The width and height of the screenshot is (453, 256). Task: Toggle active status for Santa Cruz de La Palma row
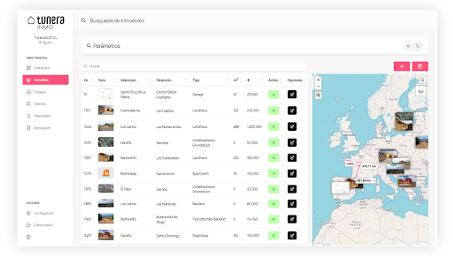(274, 94)
